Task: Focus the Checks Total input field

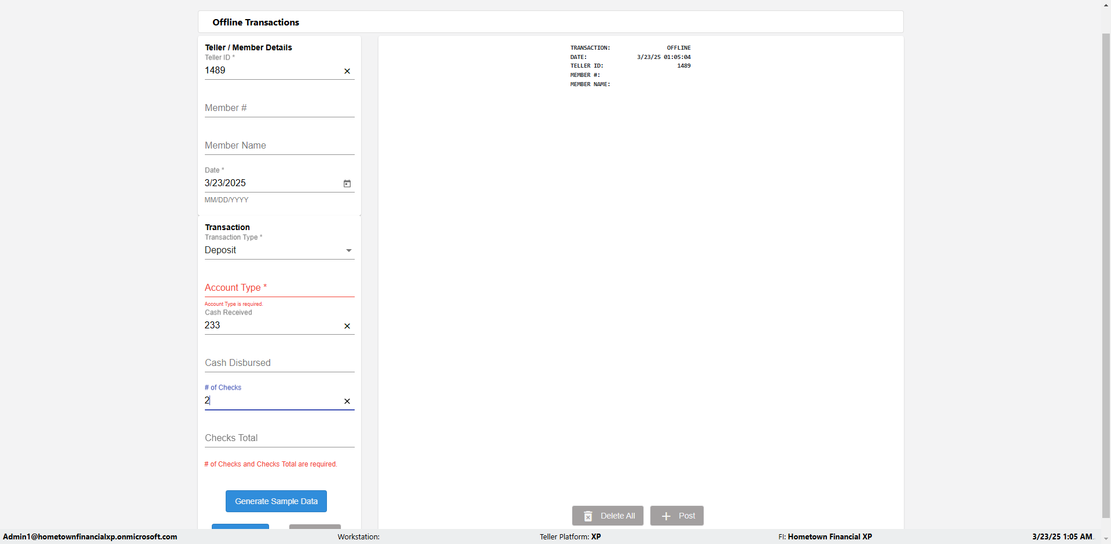Action: [x=279, y=438]
